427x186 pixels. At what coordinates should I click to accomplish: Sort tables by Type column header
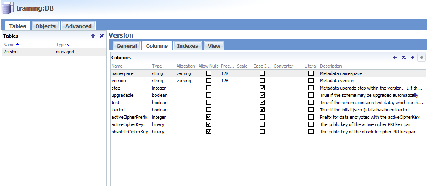(x=61, y=45)
